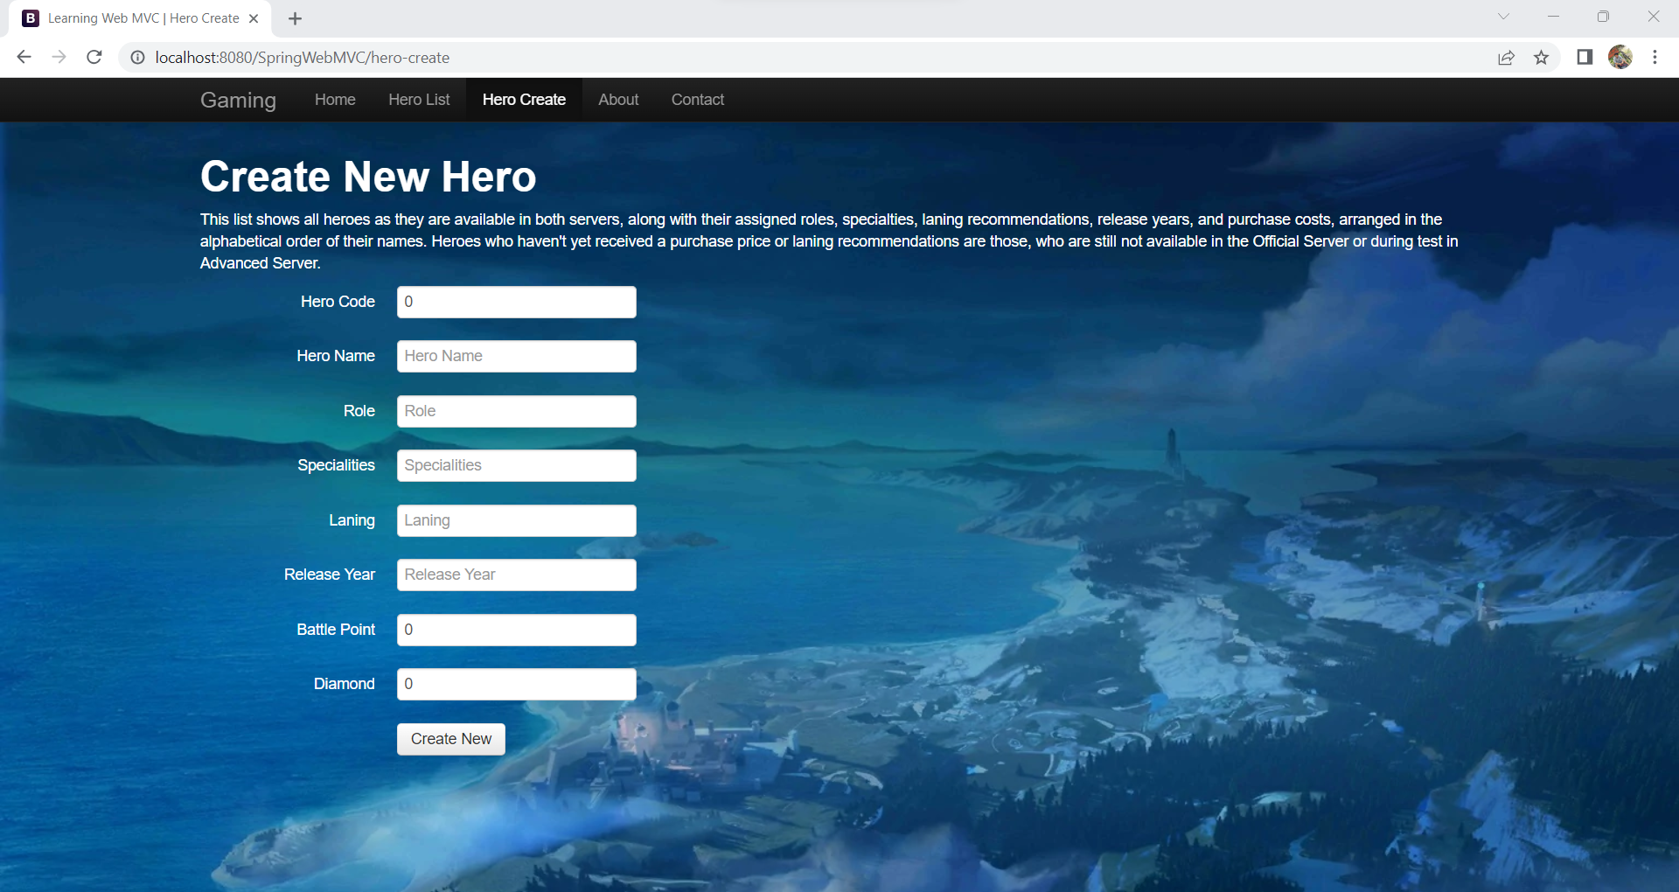Click the Hero Code label
Screen dimensions: 1679x892
pos(338,302)
